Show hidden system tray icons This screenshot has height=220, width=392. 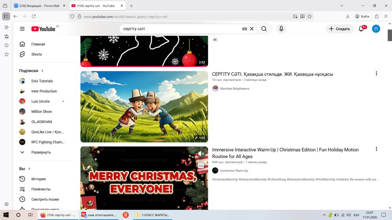click(324, 215)
